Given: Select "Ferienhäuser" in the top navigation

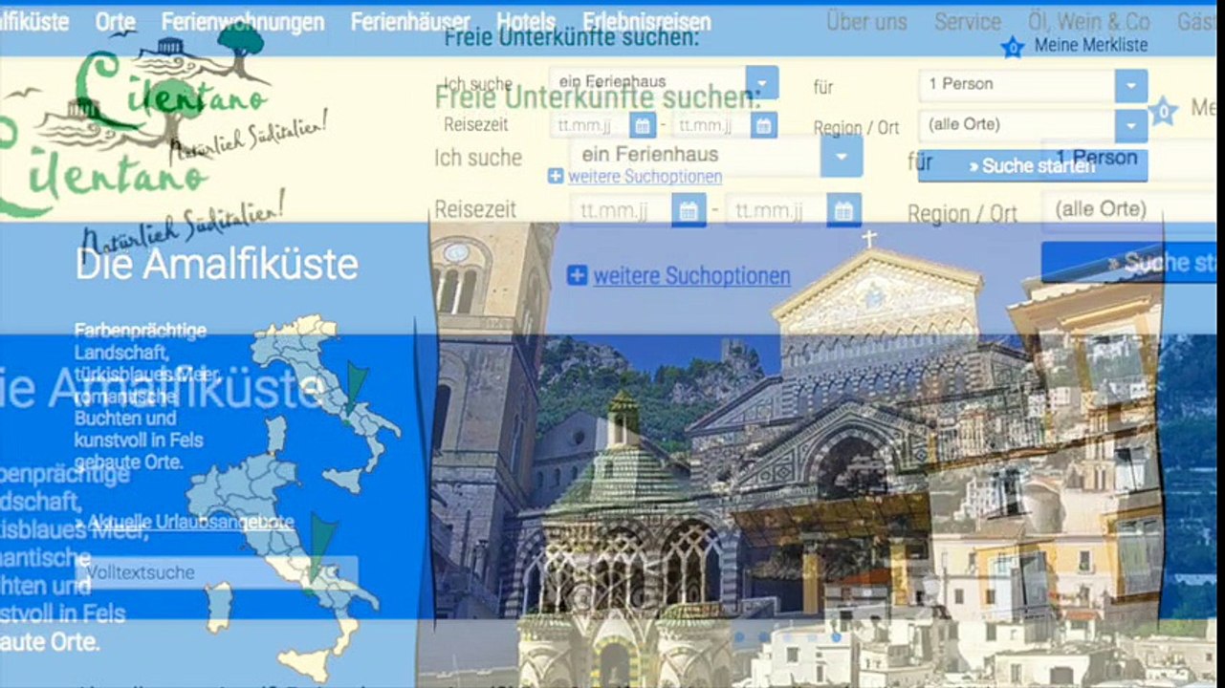Looking at the screenshot, I should [x=410, y=22].
